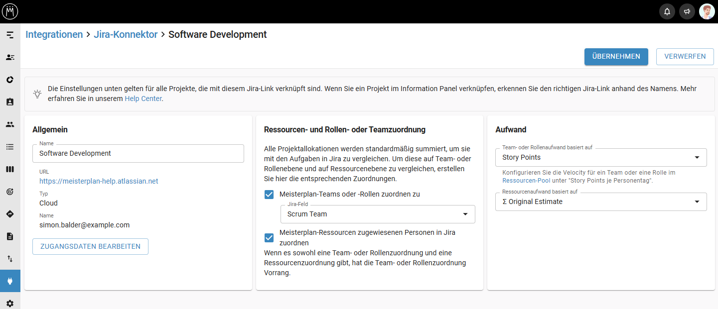Open the Jira-Feld Scrum Team dropdown

(x=378, y=214)
